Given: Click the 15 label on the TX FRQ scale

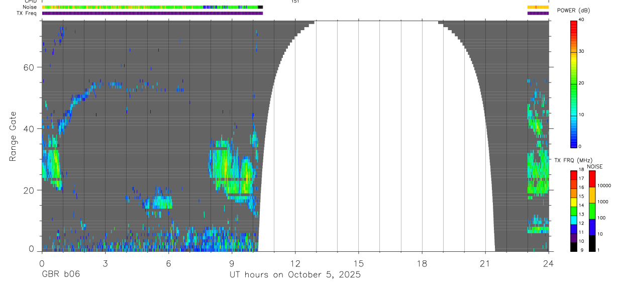Looking at the screenshot, I should 581,197.
